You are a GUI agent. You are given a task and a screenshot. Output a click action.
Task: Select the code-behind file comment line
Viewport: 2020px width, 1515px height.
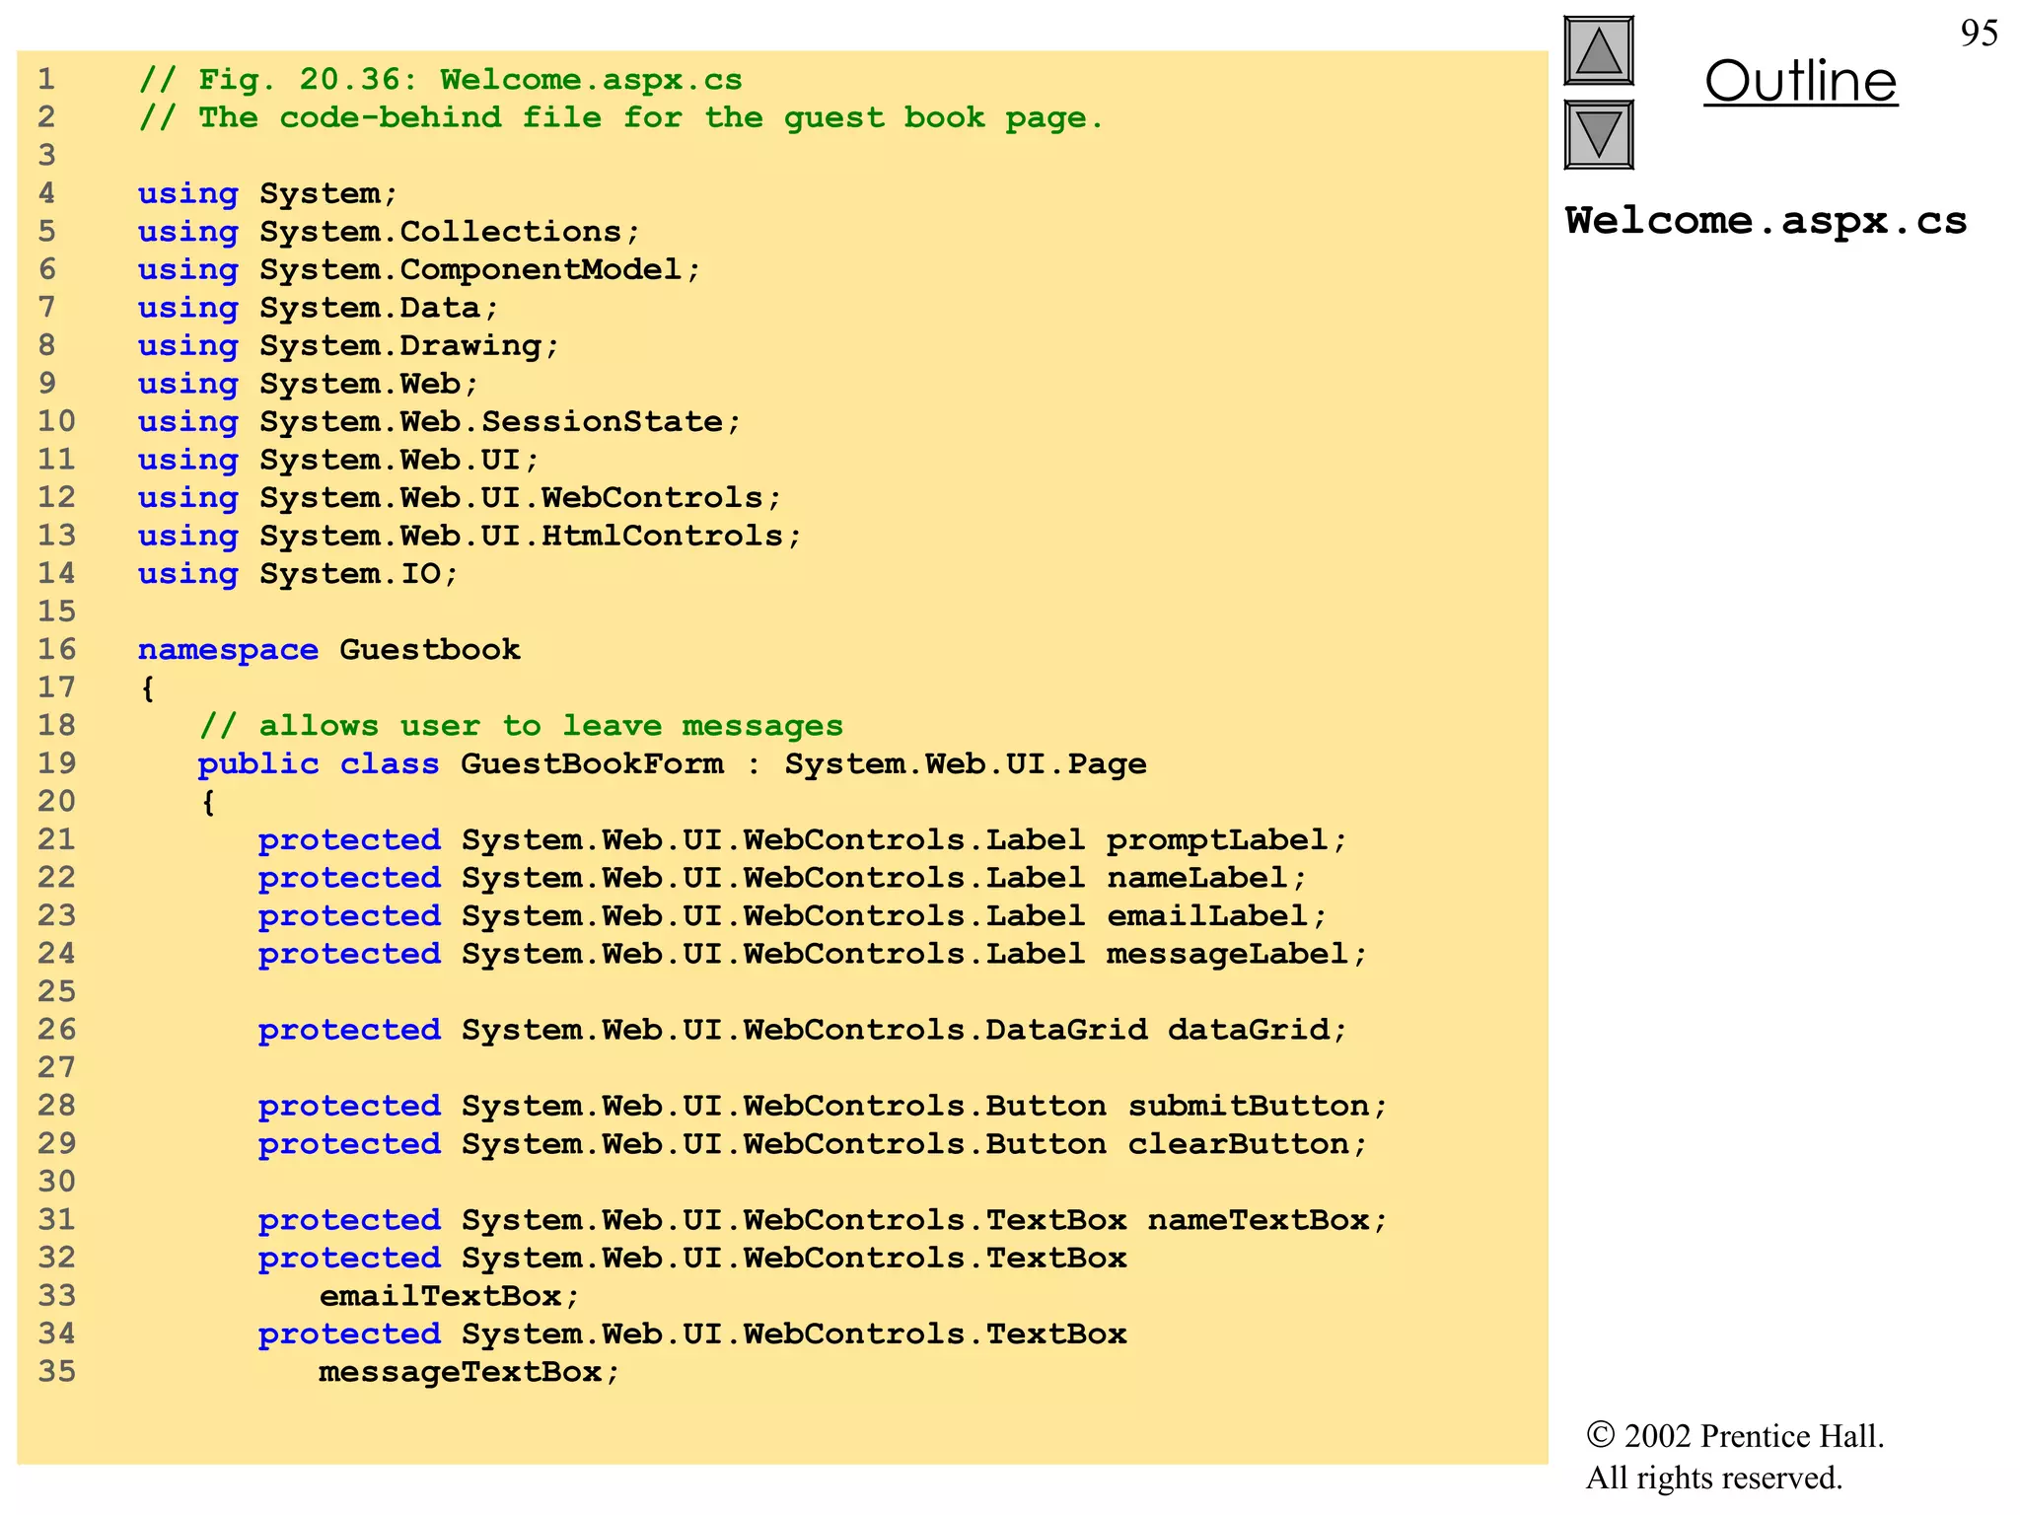click(620, 117)
